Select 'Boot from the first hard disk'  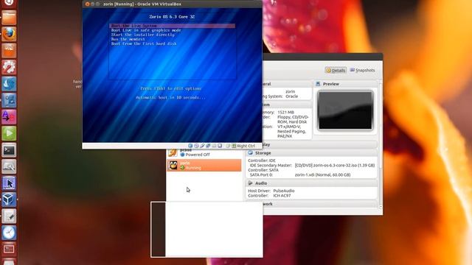144,43
